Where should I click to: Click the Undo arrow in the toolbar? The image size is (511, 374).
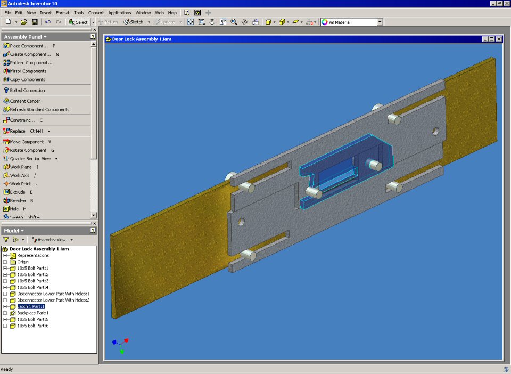pos(48,22)
